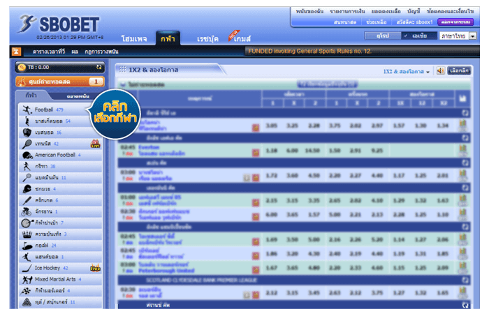Switch odds format to ยุโรป (Europe)

(x=383, y=36)
